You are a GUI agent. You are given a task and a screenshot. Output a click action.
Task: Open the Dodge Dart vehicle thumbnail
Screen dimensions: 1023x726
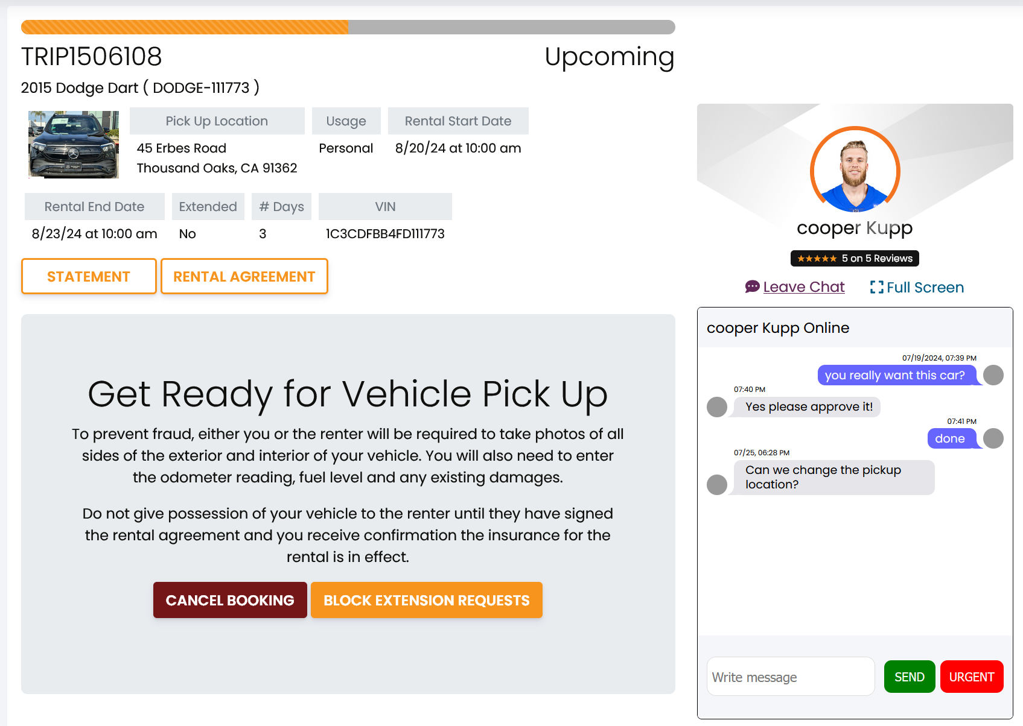(74, 145)
